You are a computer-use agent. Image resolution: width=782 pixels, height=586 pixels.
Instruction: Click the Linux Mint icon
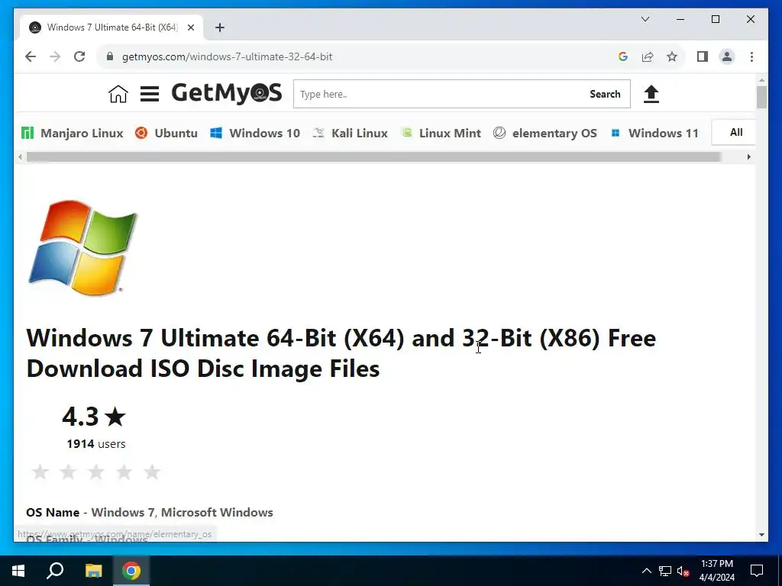click(406, 133)
